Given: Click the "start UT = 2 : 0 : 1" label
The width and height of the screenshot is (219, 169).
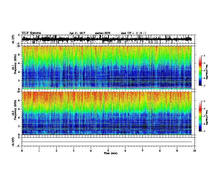Looking at the screenshot, I should tap(134, 33).
